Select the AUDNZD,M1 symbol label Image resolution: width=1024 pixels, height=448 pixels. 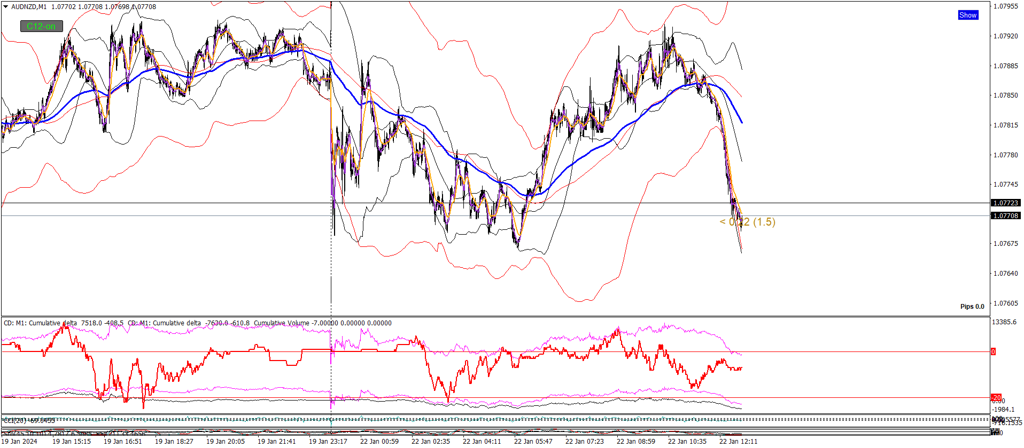click(29, 7)
